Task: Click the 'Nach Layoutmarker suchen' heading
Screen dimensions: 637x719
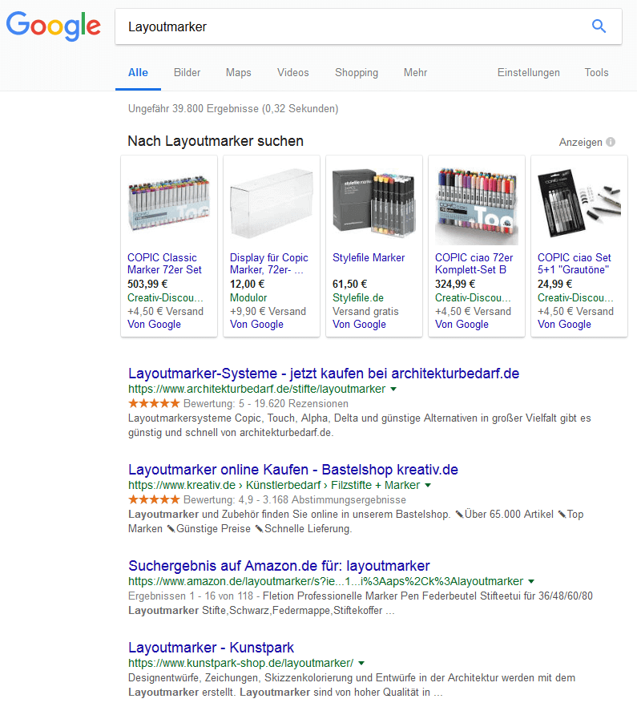Action: [x=216, y=141]
